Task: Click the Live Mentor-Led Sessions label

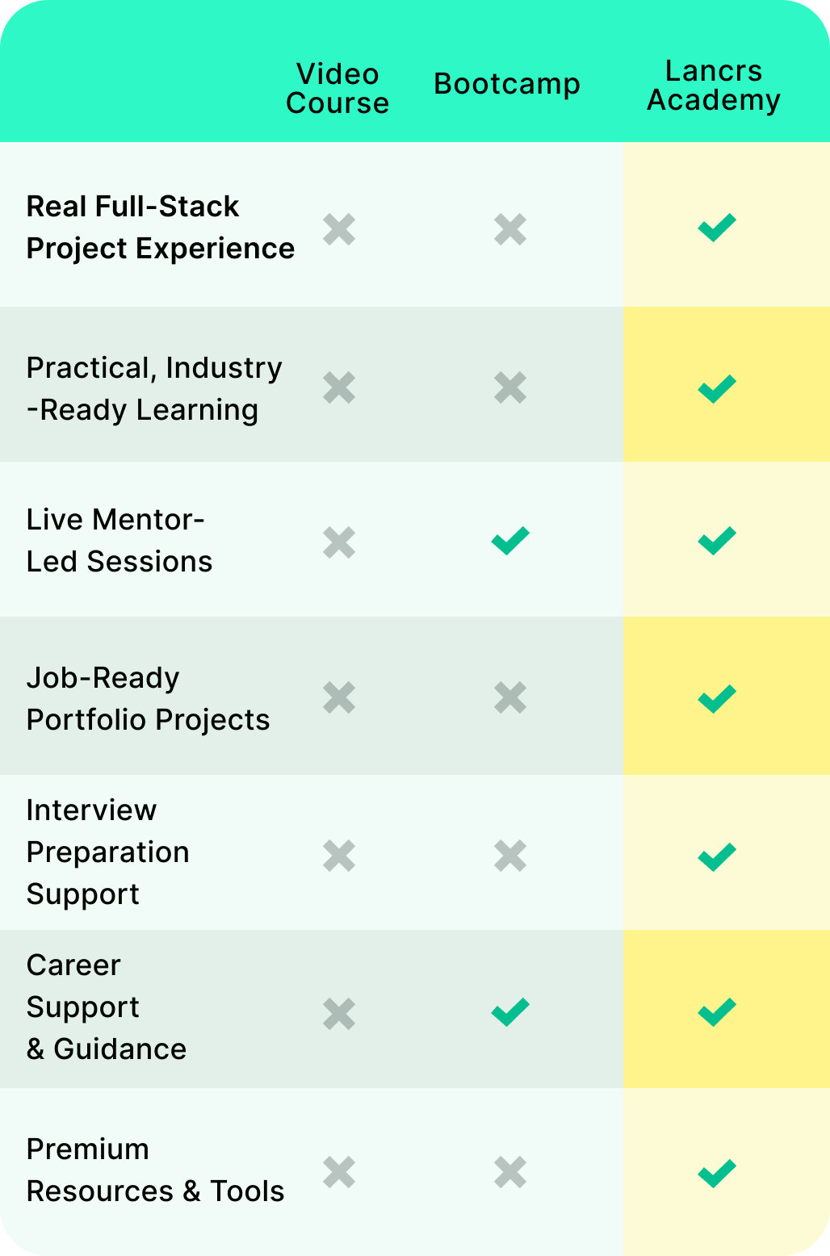Action: 119,541
